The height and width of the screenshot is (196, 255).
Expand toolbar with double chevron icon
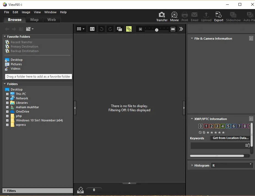[181, 29]
